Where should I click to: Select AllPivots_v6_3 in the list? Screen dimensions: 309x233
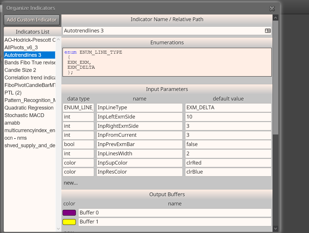30,48
